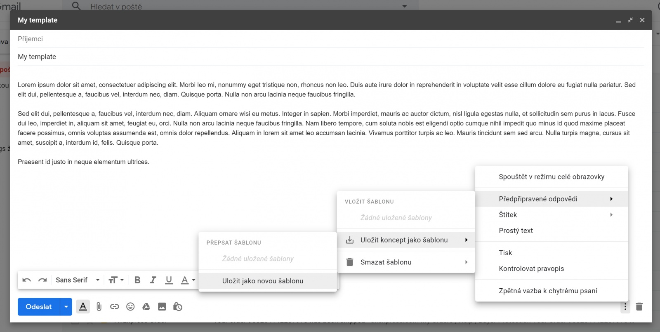Toggle Prostý text mode
Image resolution: width=660 pixels, height=332 pixels.
(x=552, y=231)
